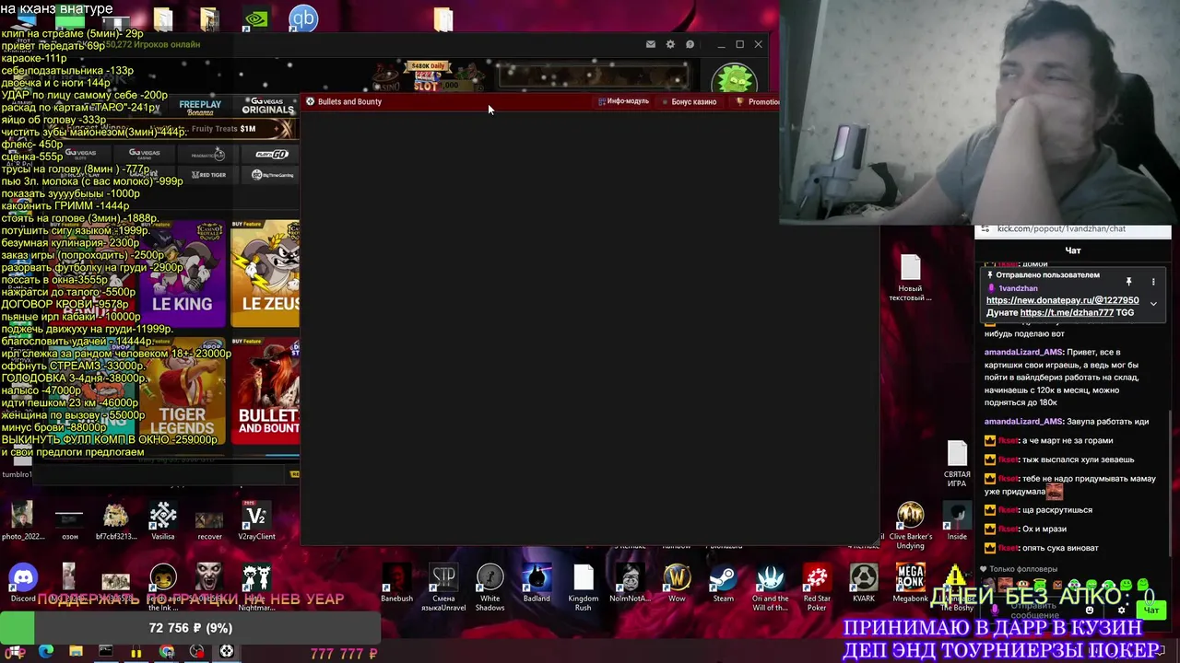This screenshot has height=663, width=1180.
Task: Filter by Red Tiger provider
Action: tap(207, 174)
